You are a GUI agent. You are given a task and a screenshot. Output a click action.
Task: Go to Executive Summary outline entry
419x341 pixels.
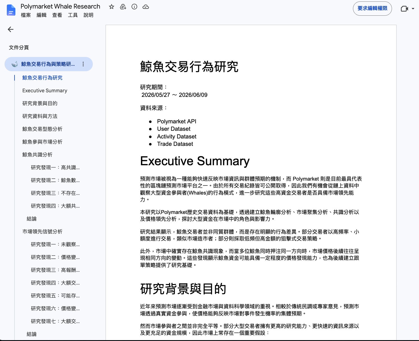45,91
